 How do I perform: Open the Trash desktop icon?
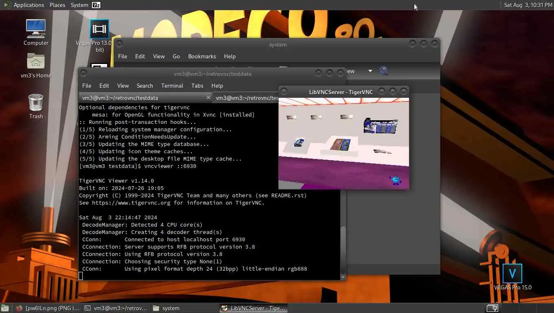(x=36, y=106)
